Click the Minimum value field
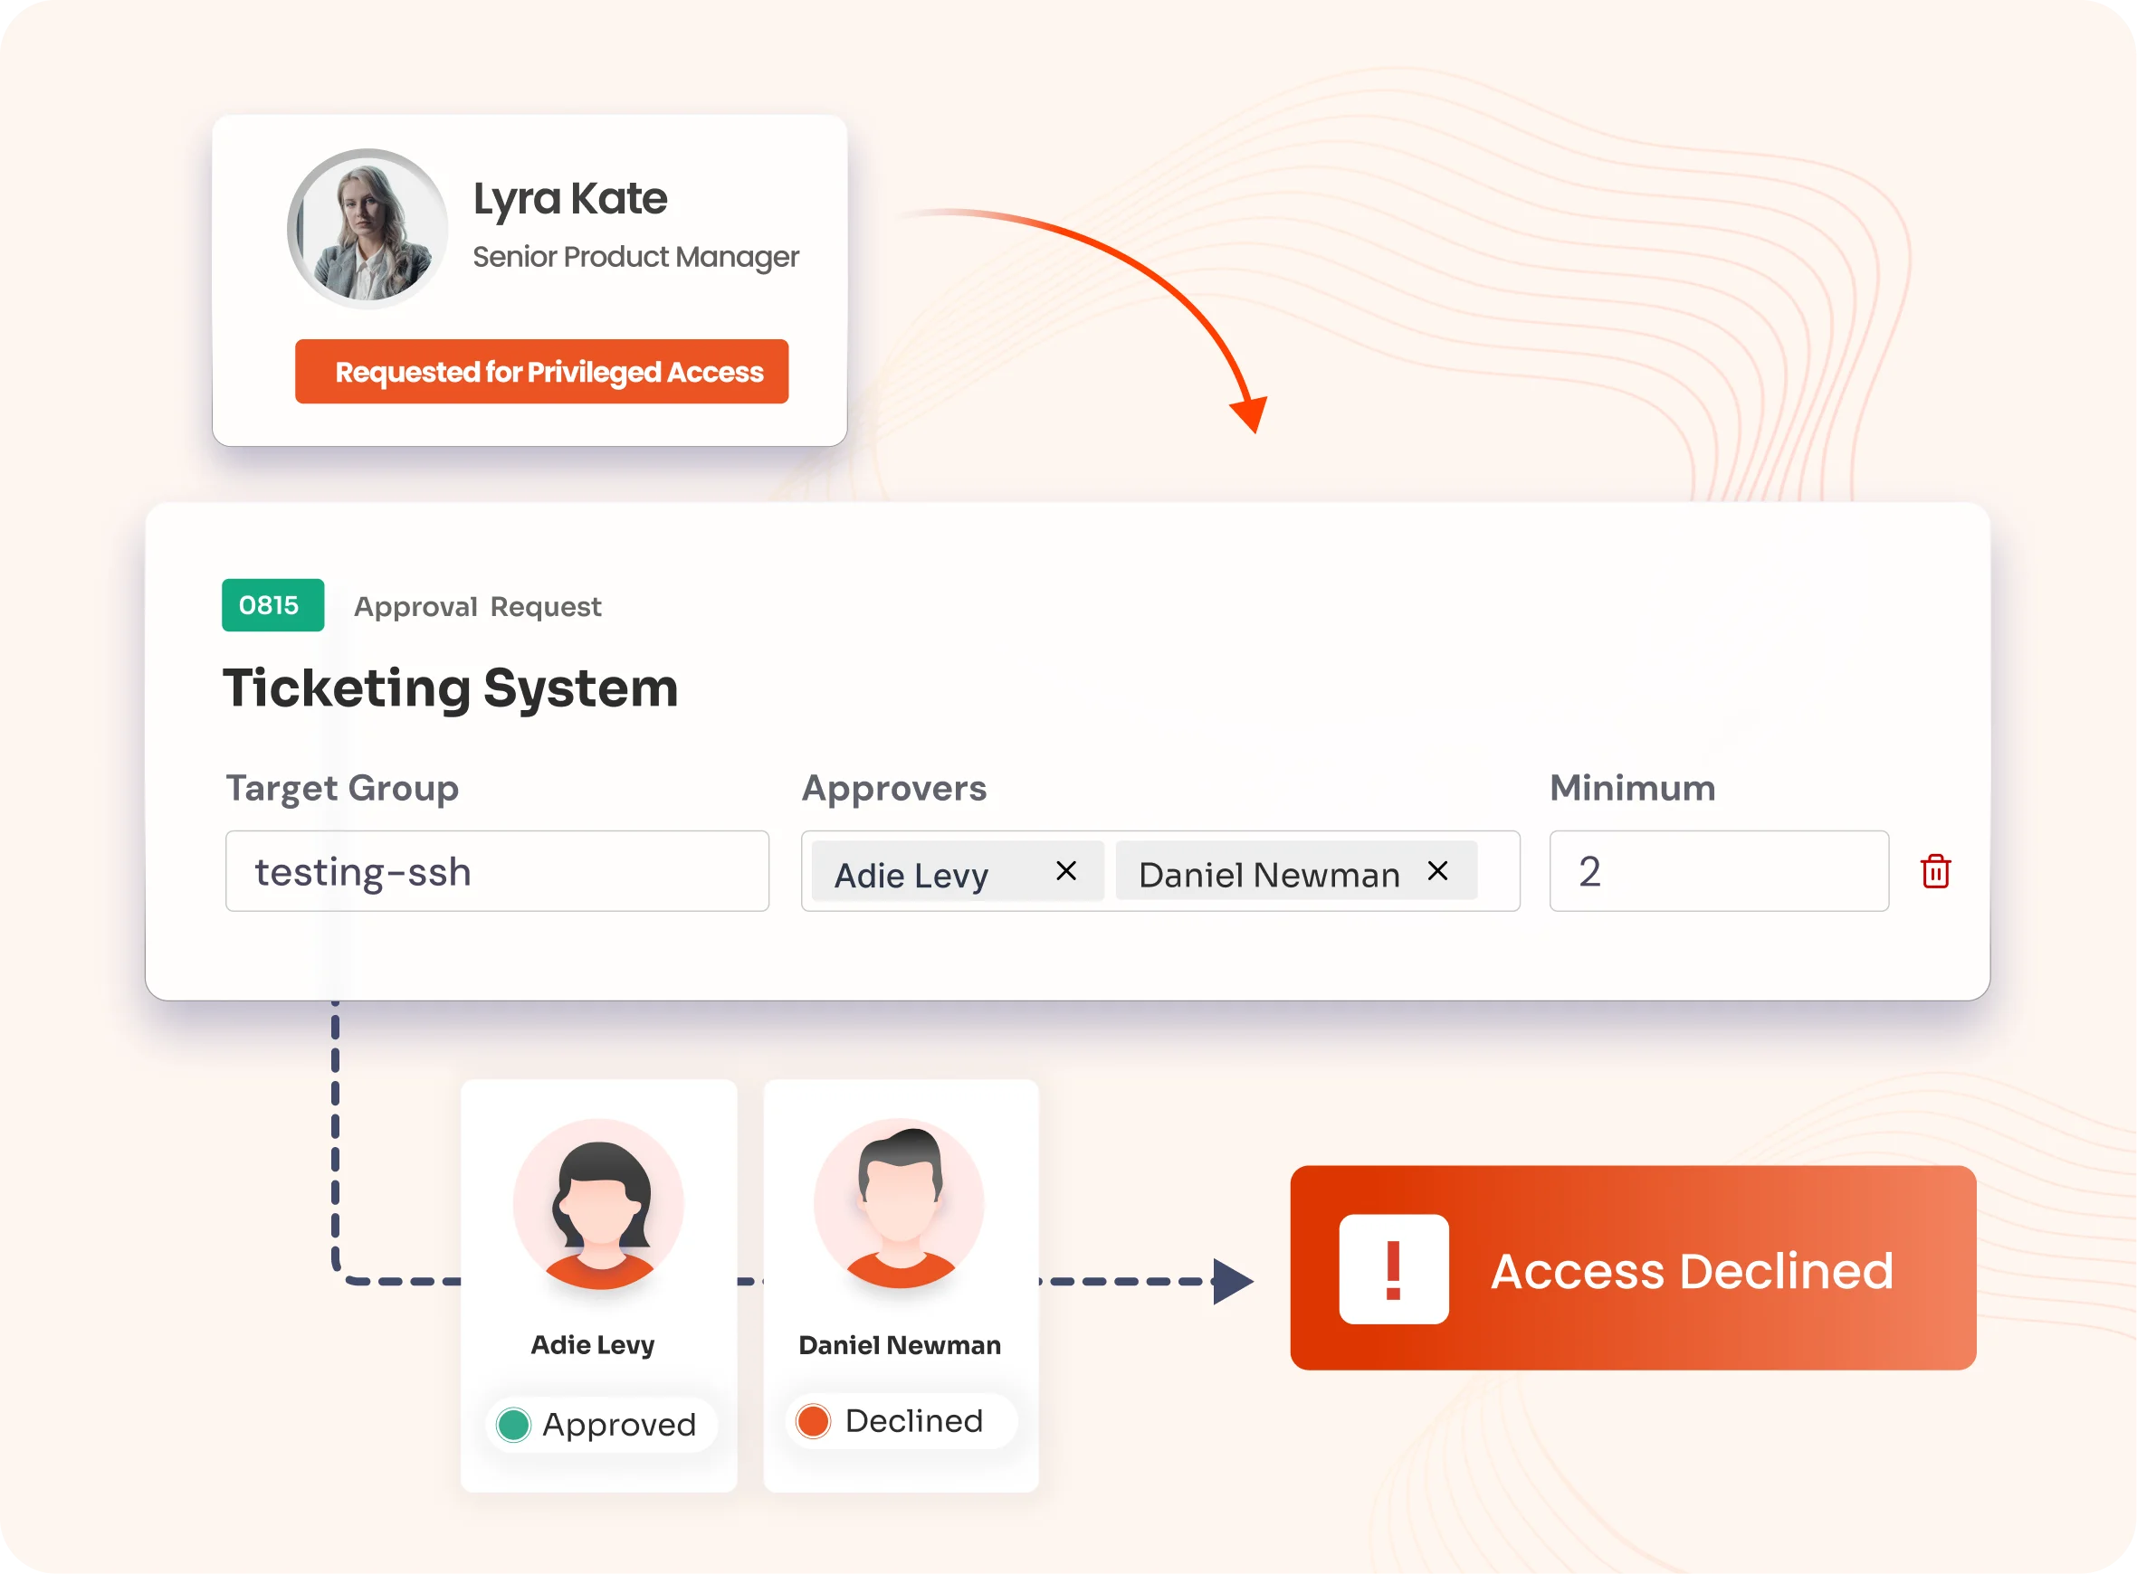The image size is (2137, 1574). 1718,871
